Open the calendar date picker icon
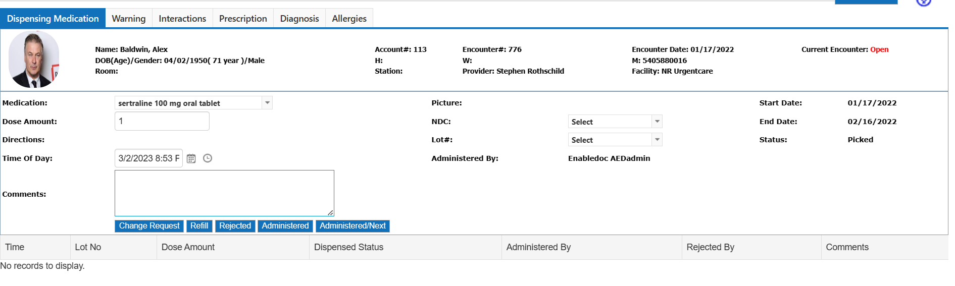The height and width of the screenshot is (286, 955). pyautogui.click(x=191, y=158)
